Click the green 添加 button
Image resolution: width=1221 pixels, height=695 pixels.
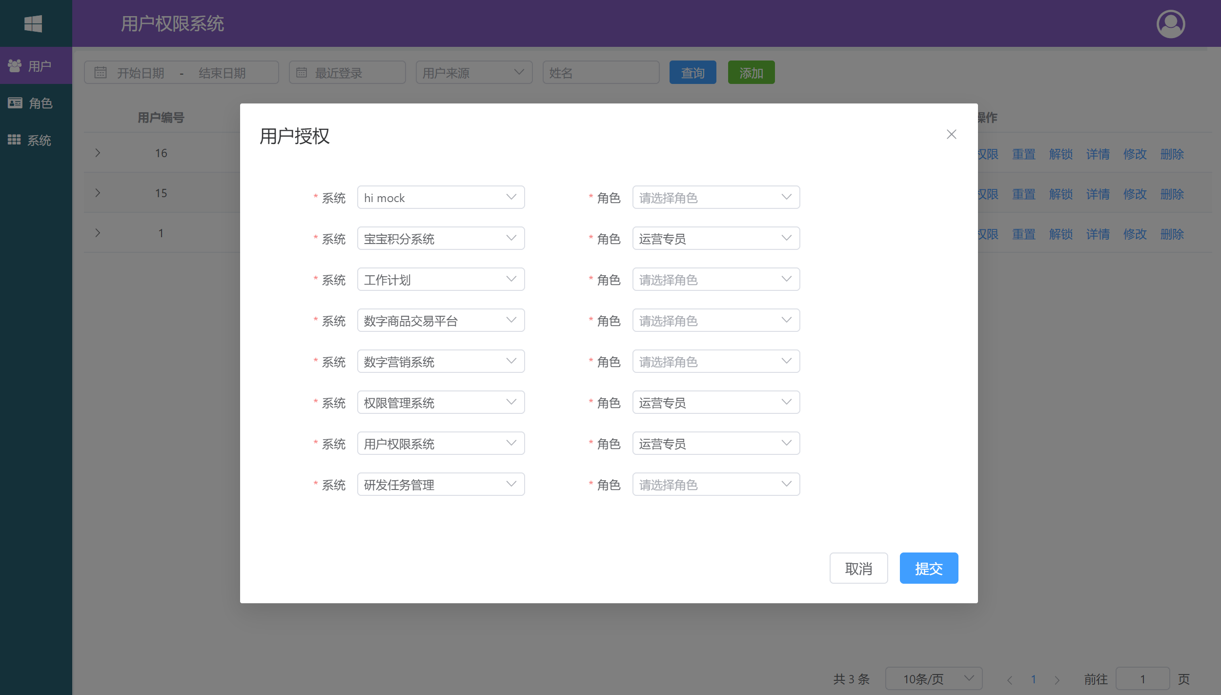(751, 72)
